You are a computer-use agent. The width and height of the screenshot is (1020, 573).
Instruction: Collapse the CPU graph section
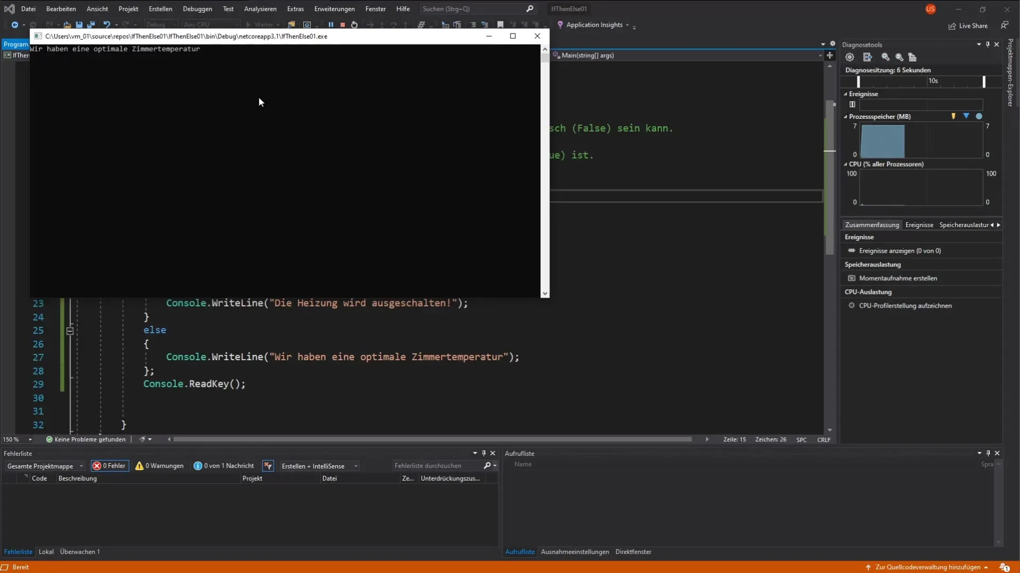[x=845, y=164]
